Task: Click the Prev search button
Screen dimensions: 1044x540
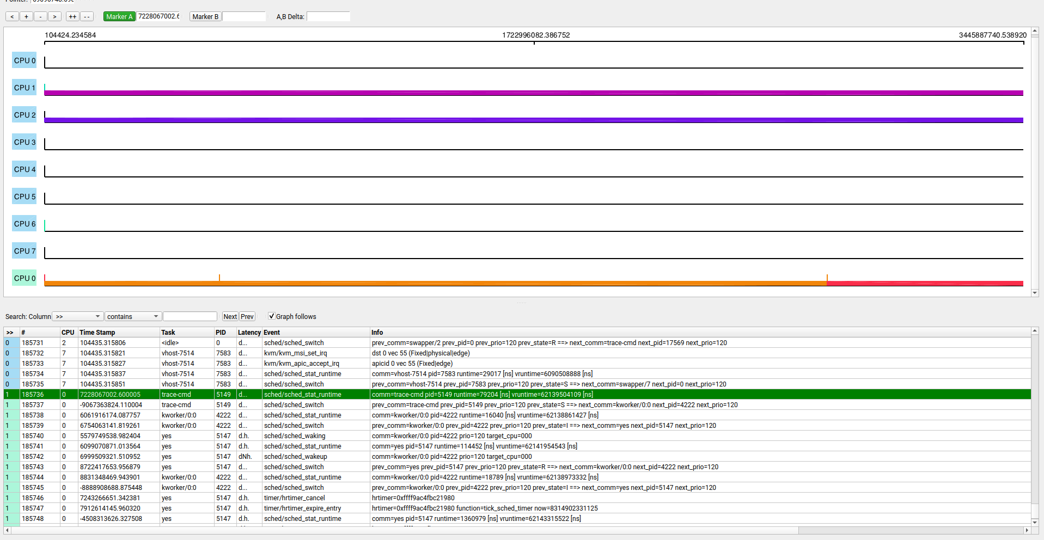Action: pyautogui.click(x=247, y=317)
